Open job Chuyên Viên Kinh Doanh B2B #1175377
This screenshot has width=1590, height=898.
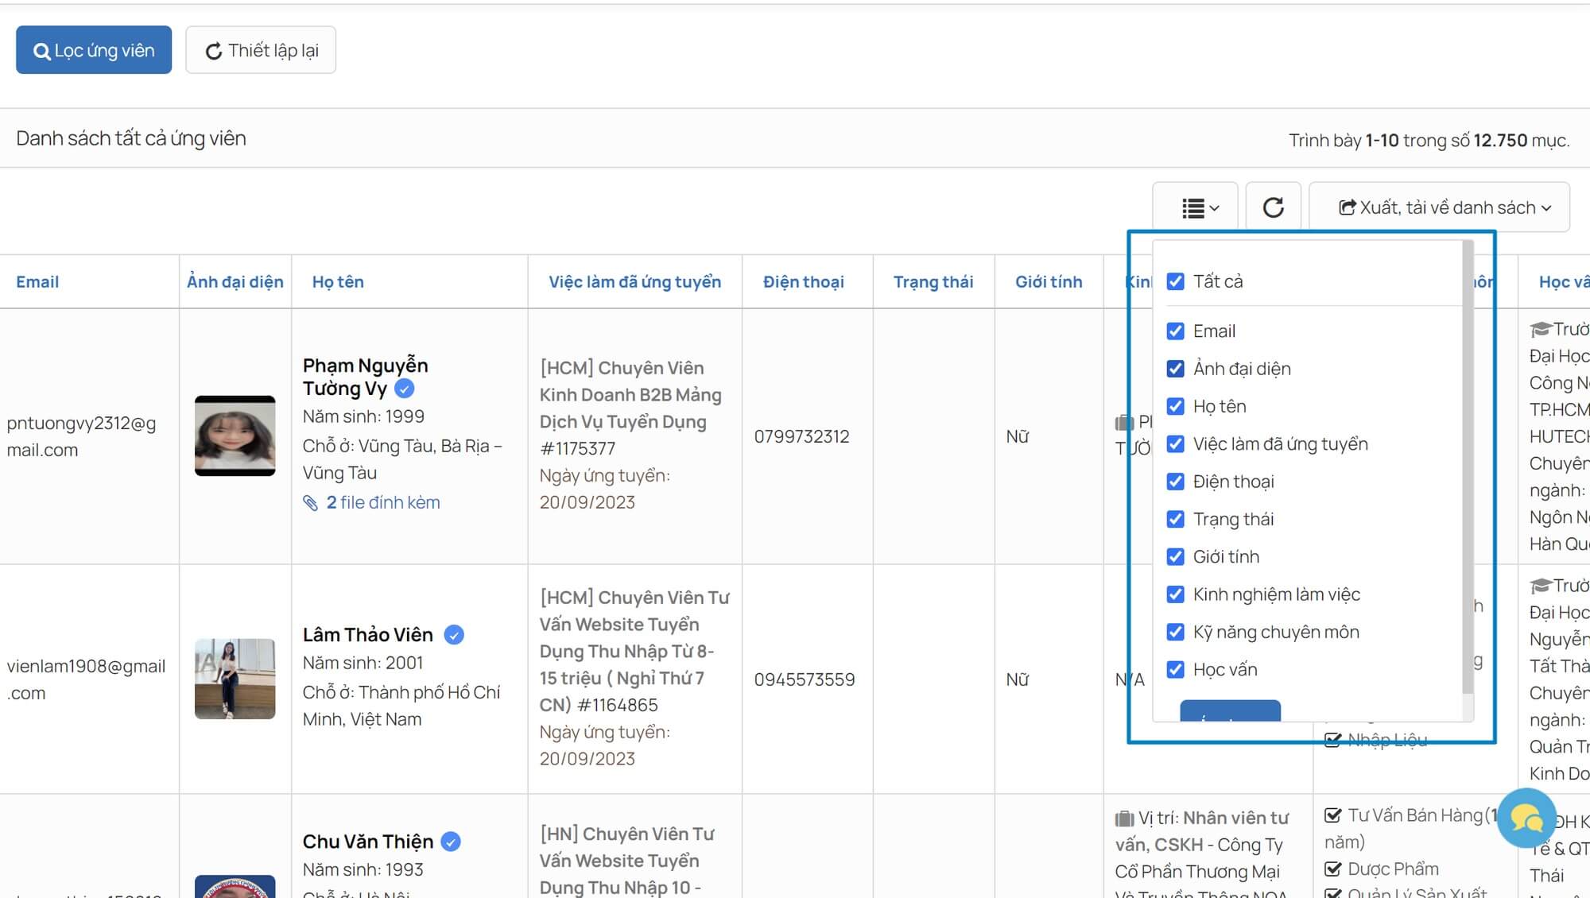(630, 408)
